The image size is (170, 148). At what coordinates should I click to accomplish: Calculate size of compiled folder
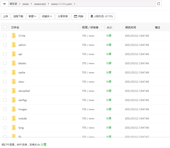click(109, 91)
